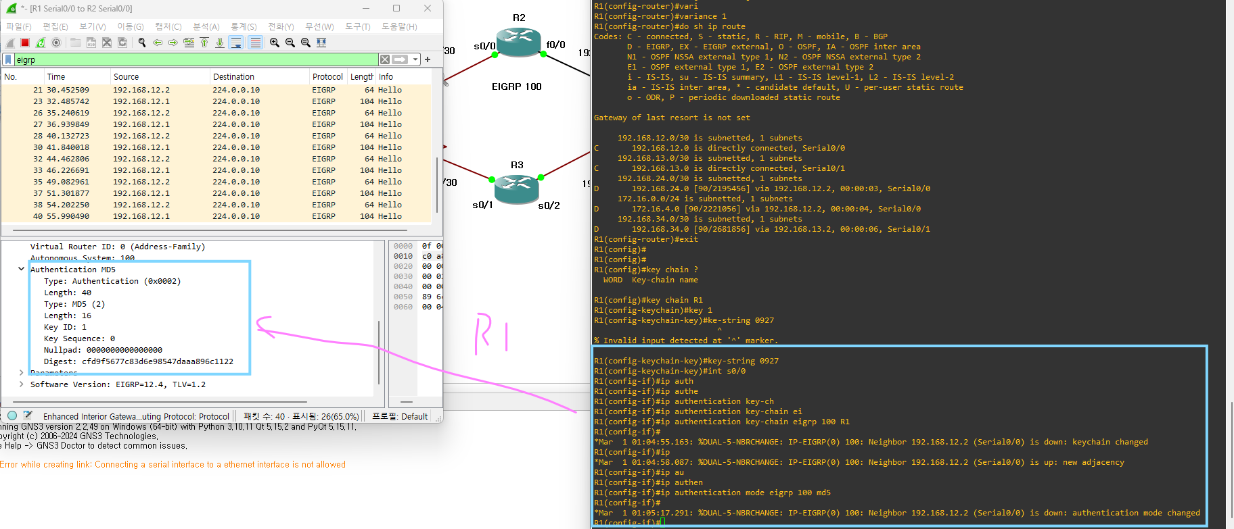Open the 캡처(C) menu
Viewport: 1234px width, 529px height.
point(168,26)
